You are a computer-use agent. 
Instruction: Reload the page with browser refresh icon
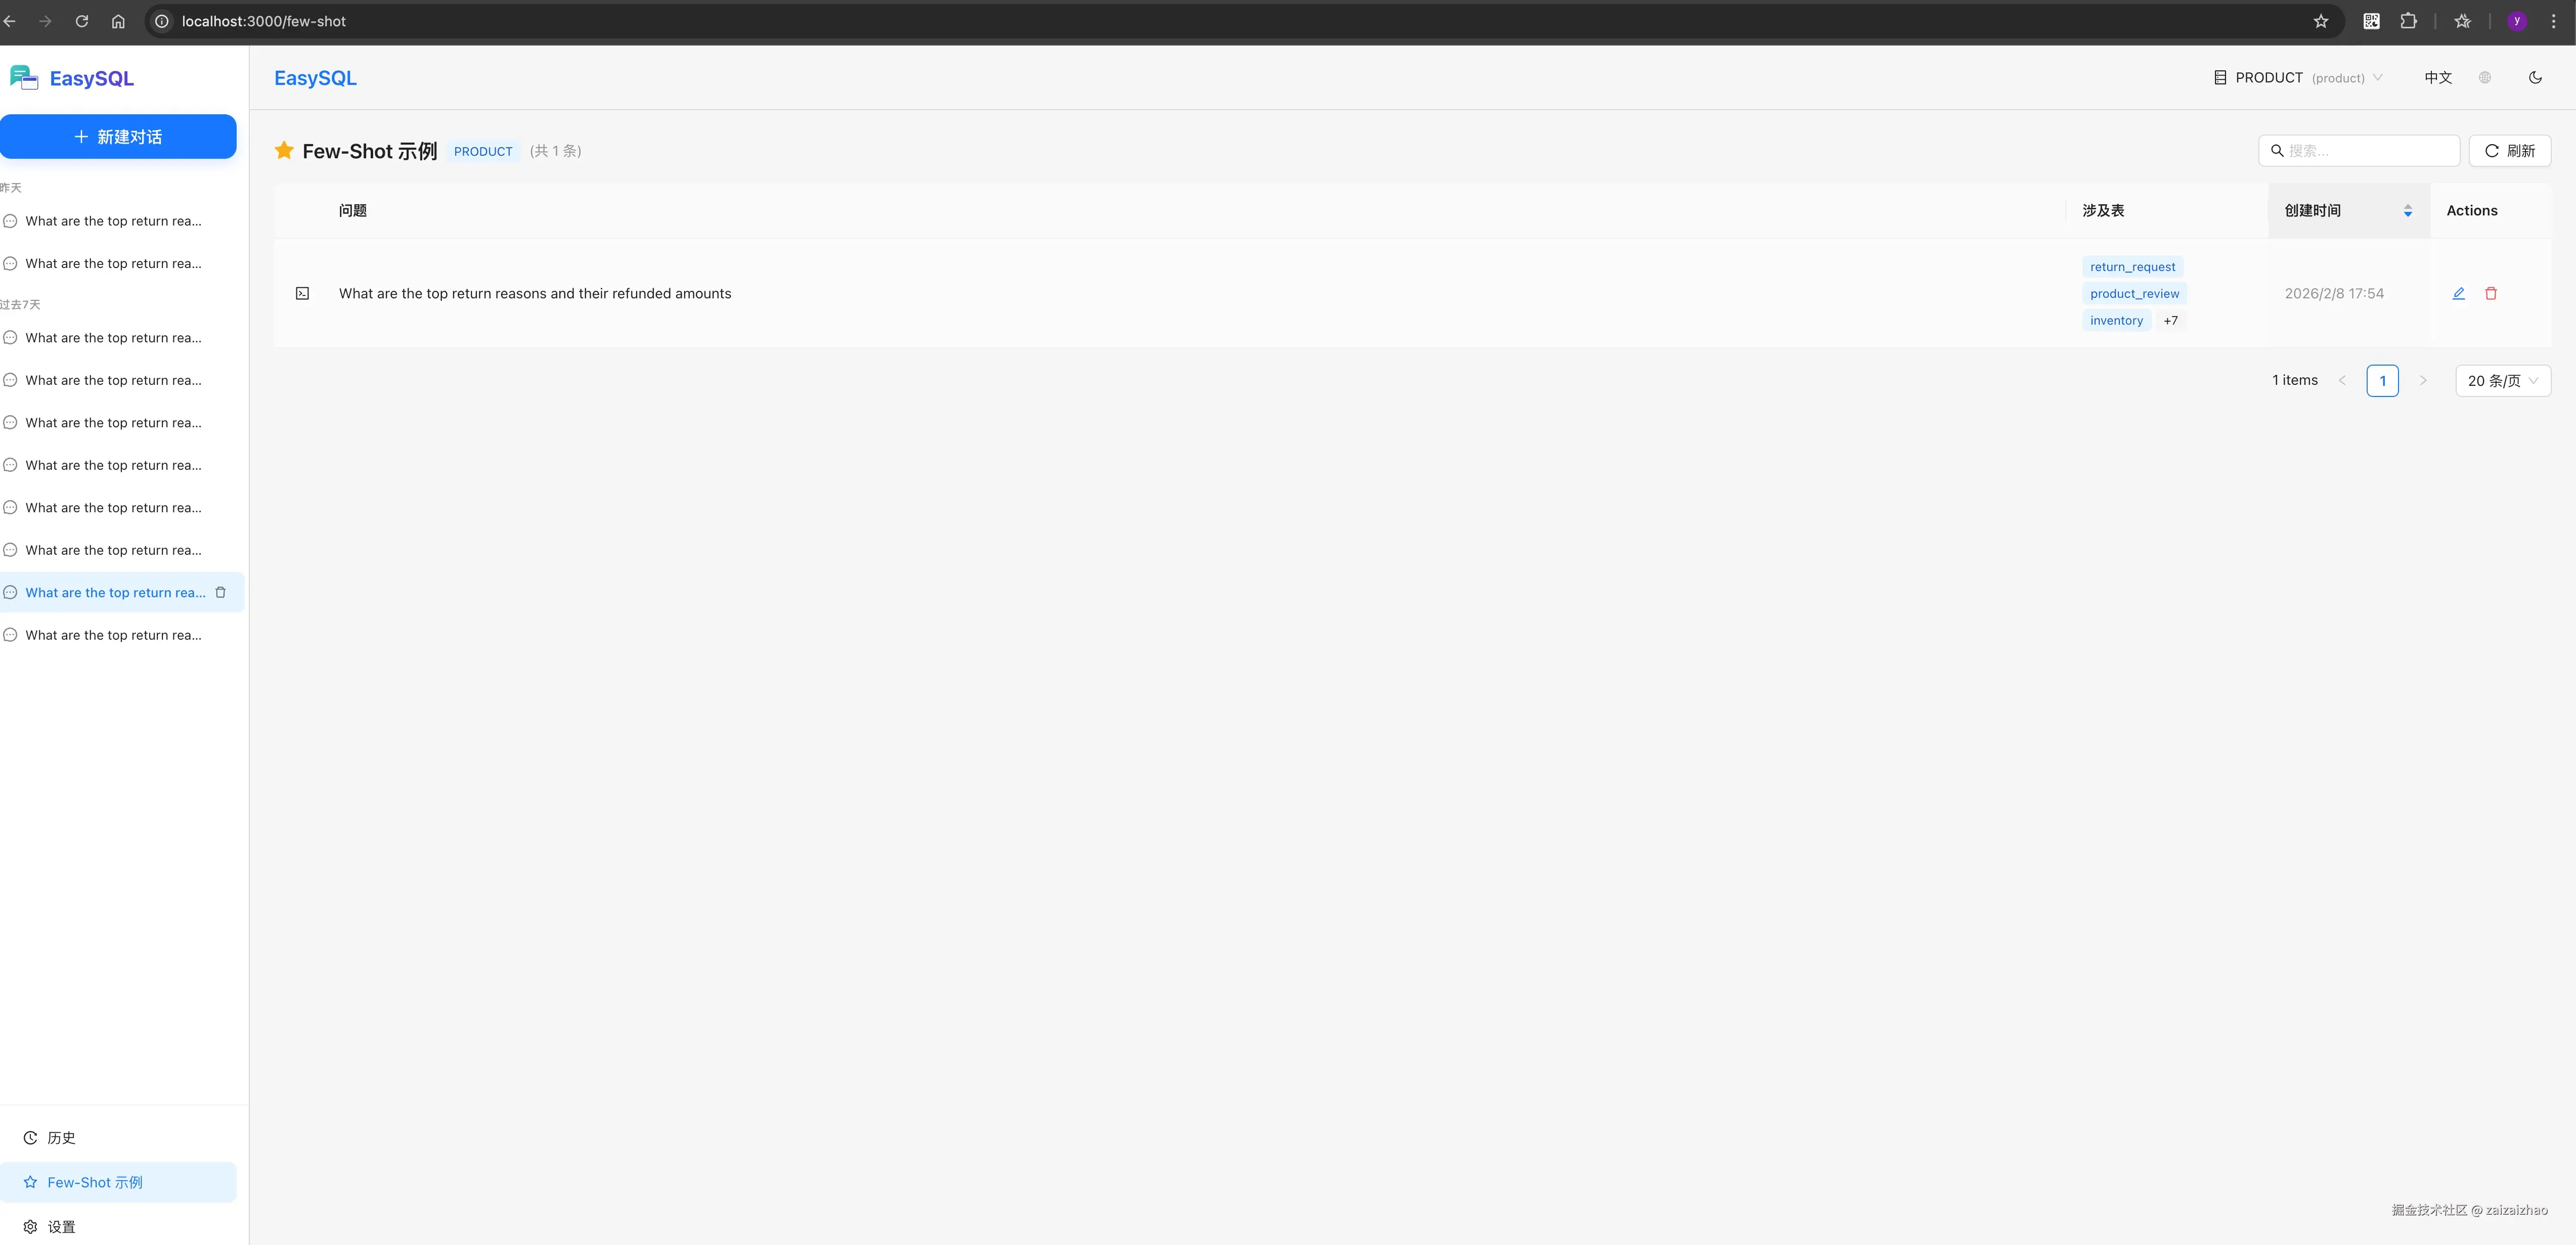(x=82, y=21)
